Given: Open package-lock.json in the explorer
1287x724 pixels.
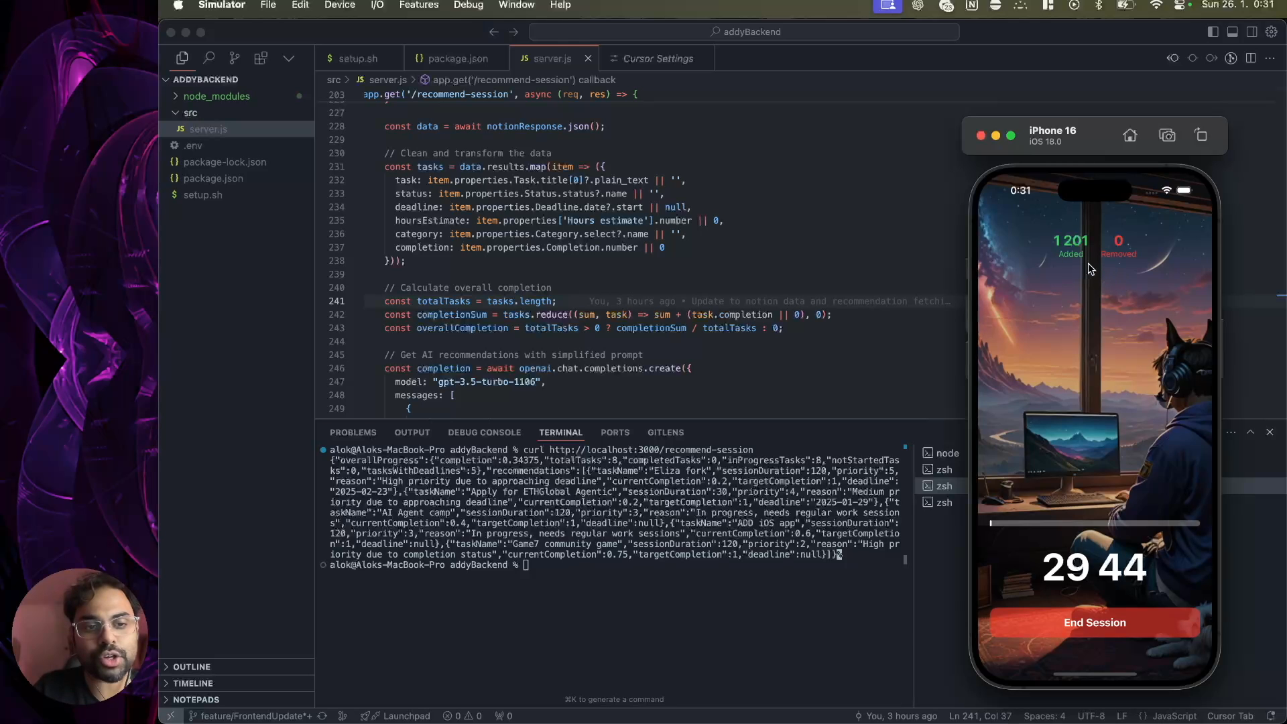Looking at the screenshot, I should click(x=225, y=162).
